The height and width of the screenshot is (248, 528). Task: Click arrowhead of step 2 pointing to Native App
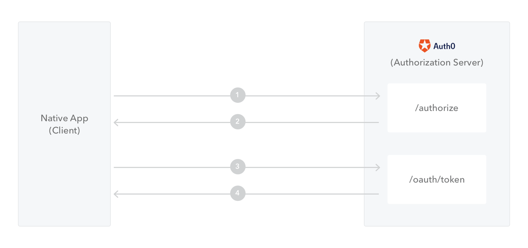(x=116, y=122)
